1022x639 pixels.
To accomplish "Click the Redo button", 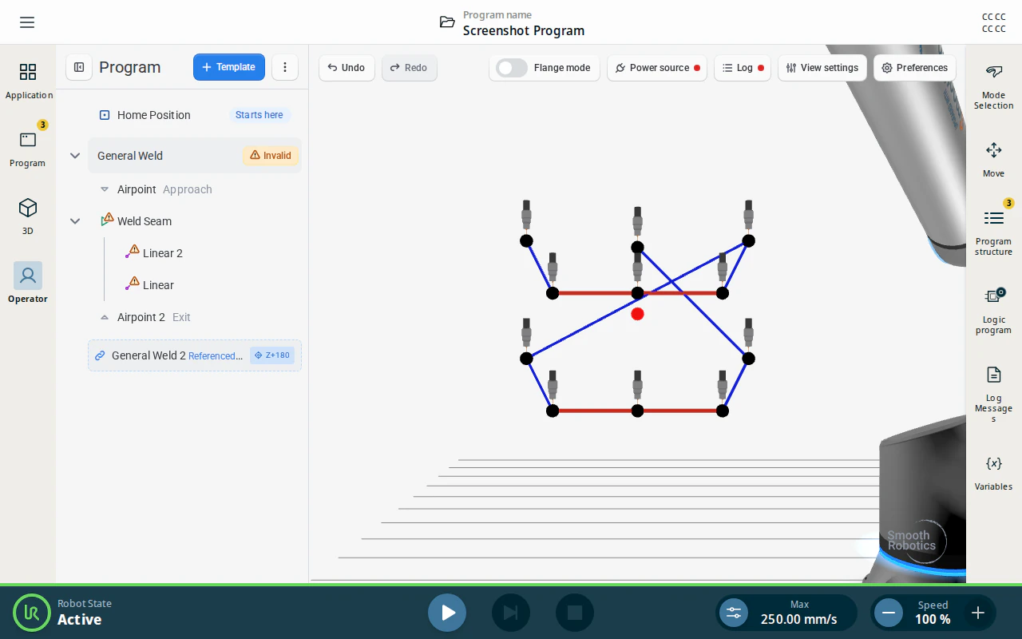I will click(409, 68).
